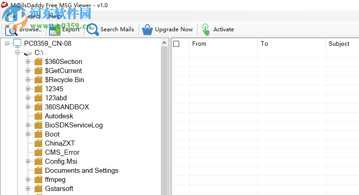Click the $GetCurrent folder icon
The image size is (359, 195).
pos(38,71)
